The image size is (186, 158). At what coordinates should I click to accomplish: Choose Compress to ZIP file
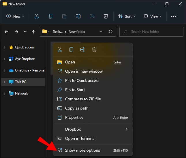point(83,99)
